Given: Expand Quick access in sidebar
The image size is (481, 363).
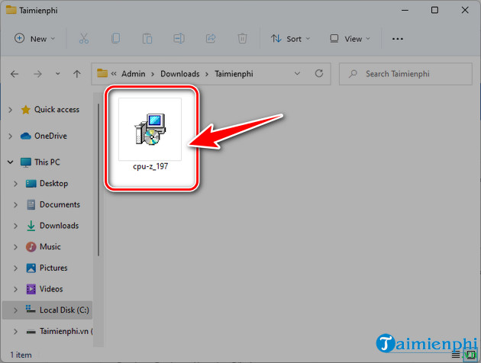Looking at the screenshot, I should [11, 110].
